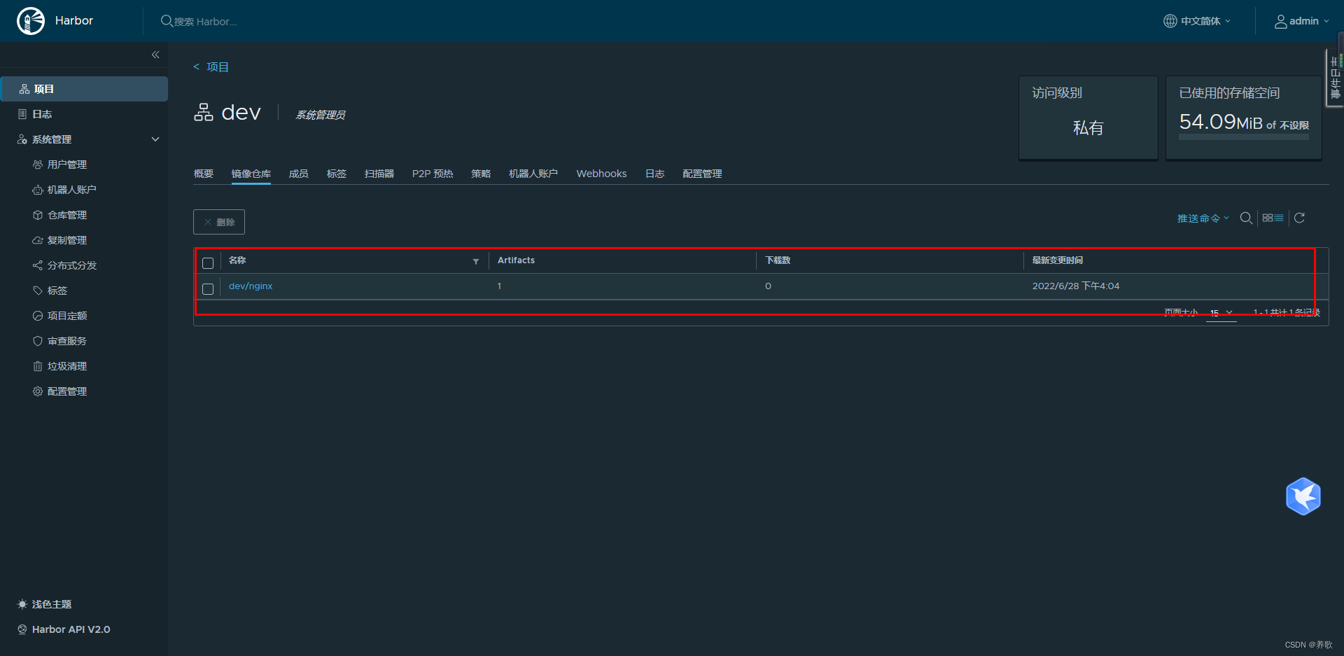Open the dev/nginx repository link

[x=251, y=286]
